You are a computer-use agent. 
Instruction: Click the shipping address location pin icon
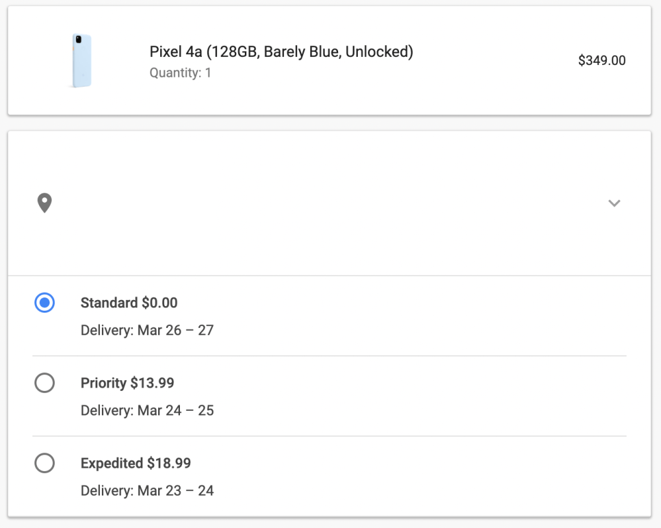pos(44,203)
